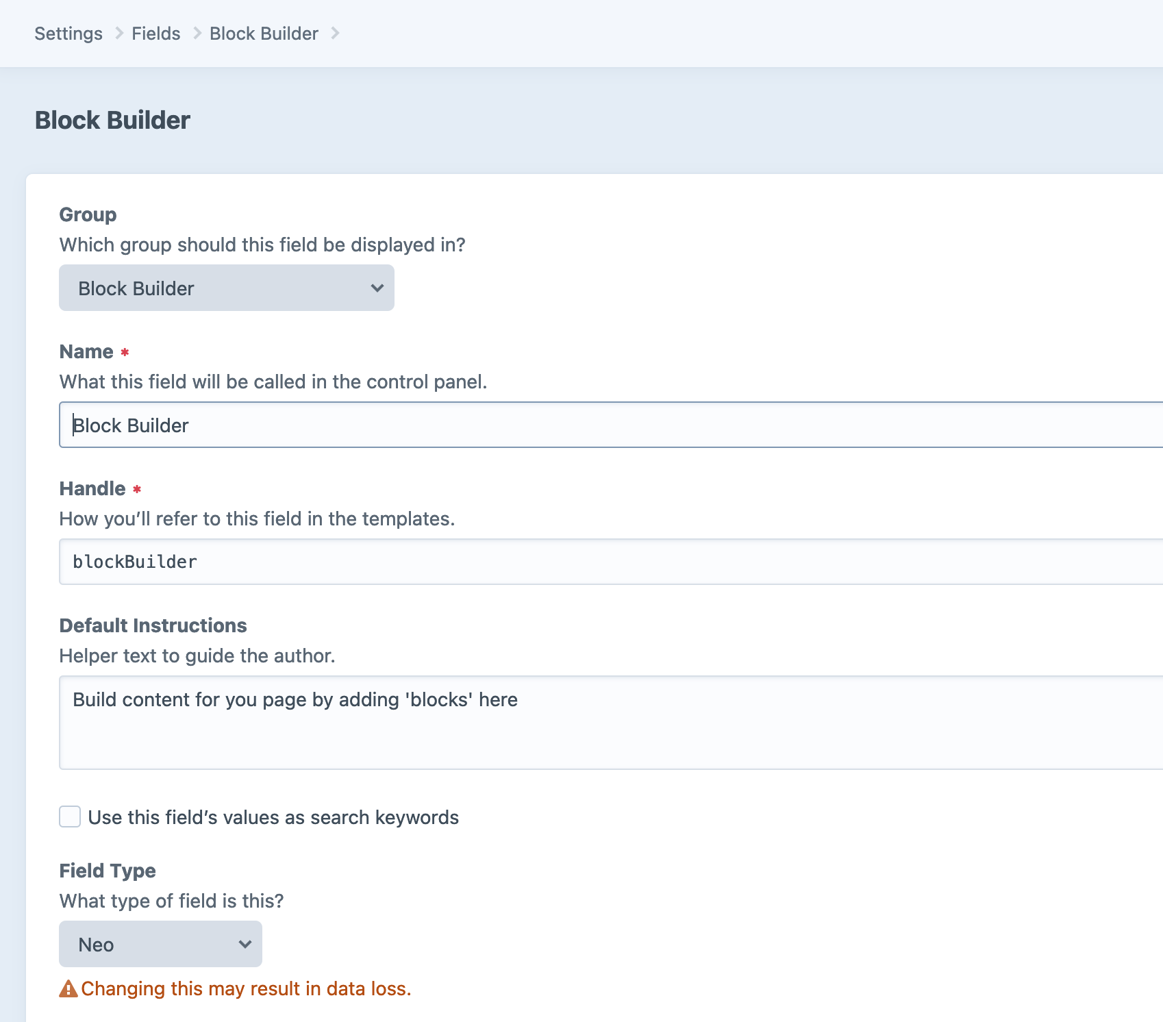Click the orange data loss warning triangle
The image size is (1163, 1022).
pos(68,988)
